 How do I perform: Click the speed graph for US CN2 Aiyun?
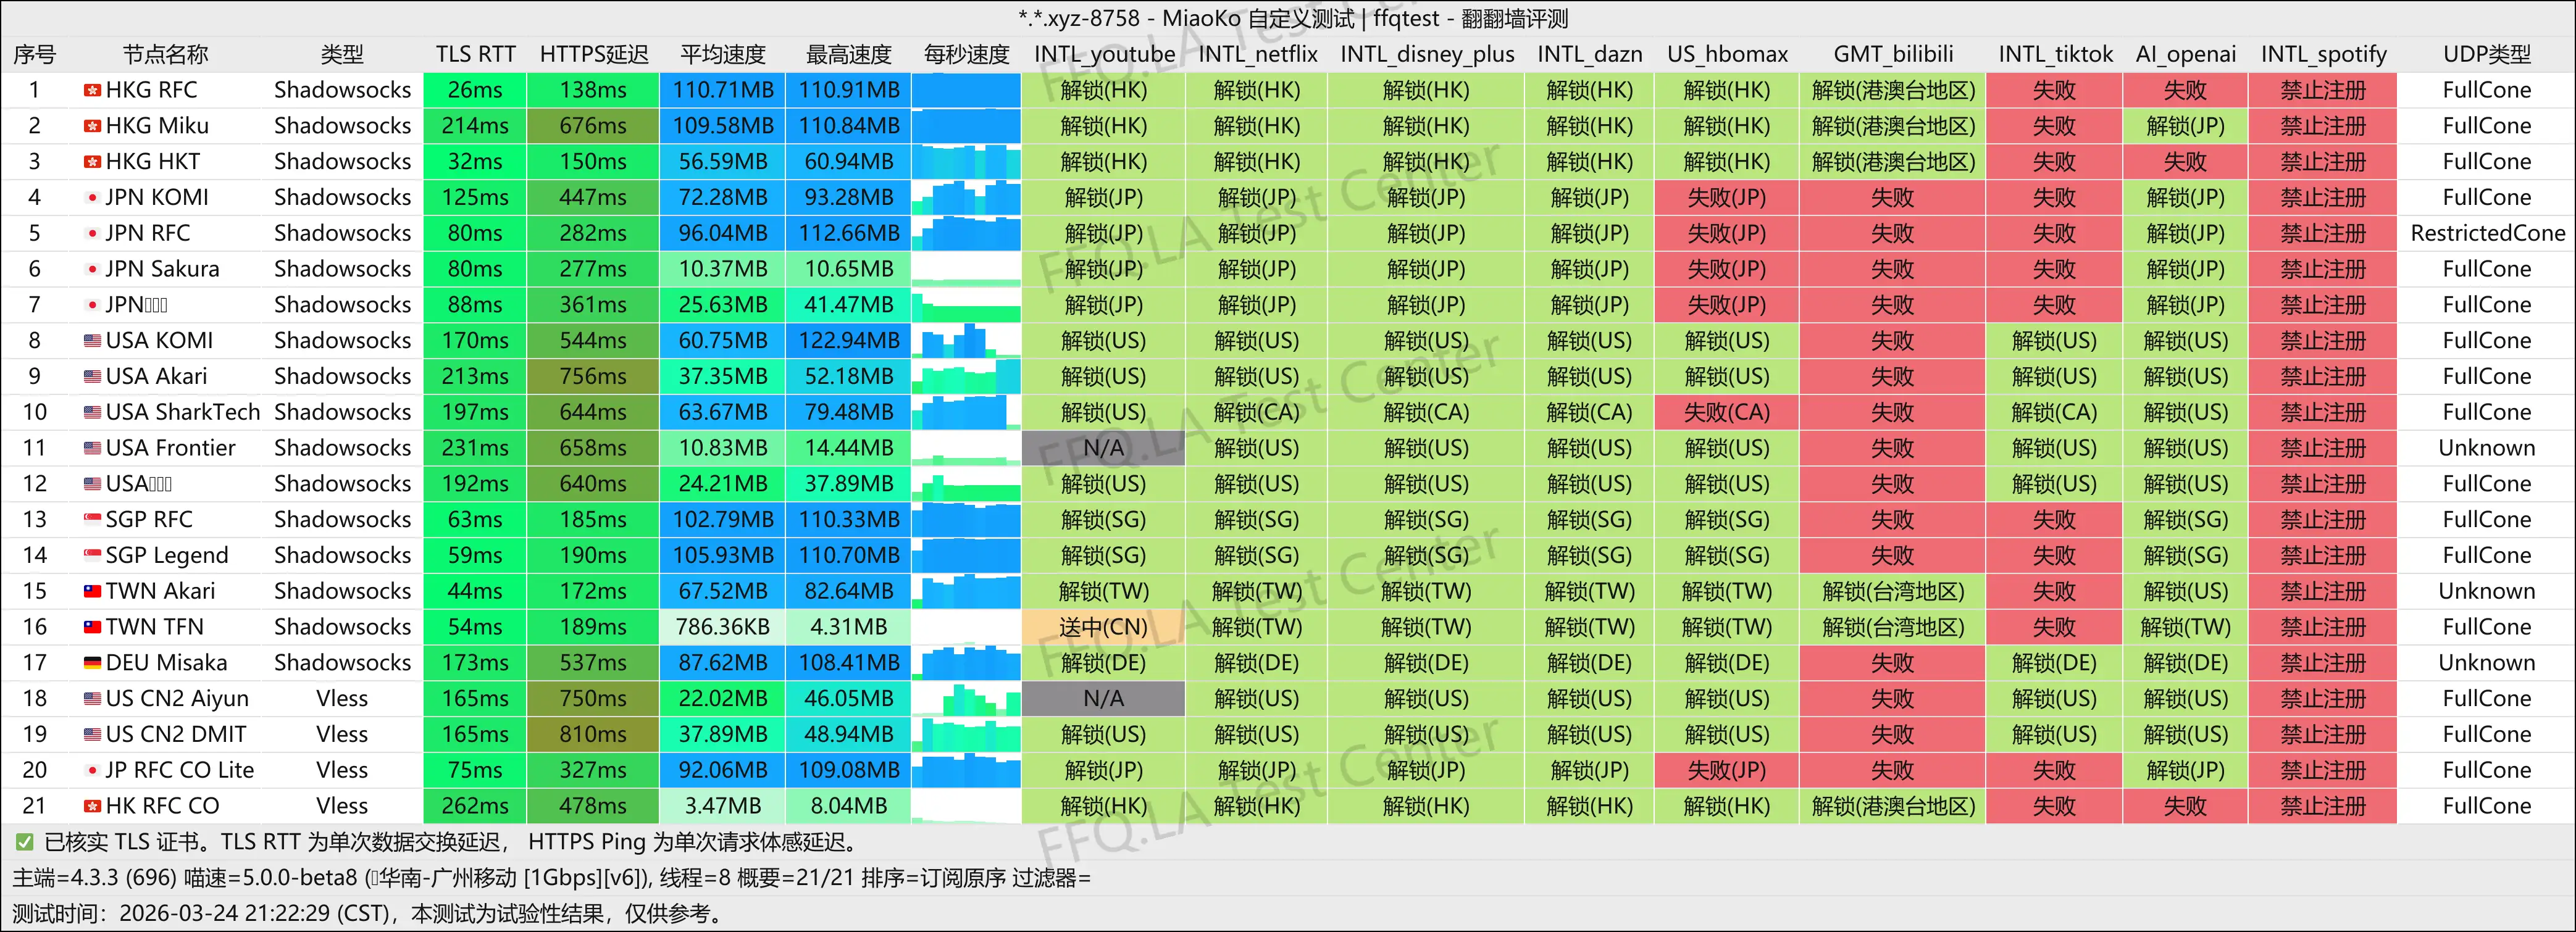click(x=965, y=699)
